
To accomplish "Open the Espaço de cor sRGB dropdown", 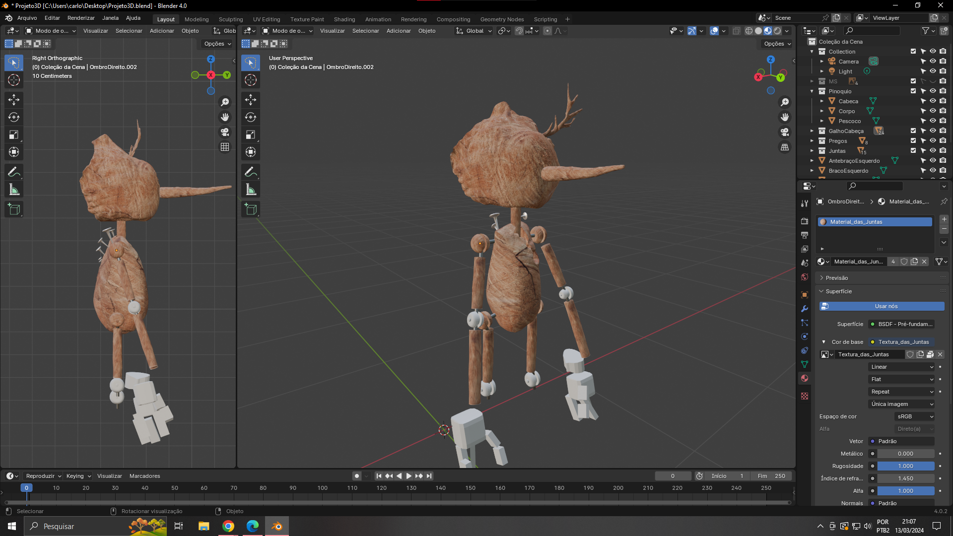I will 915,416.
